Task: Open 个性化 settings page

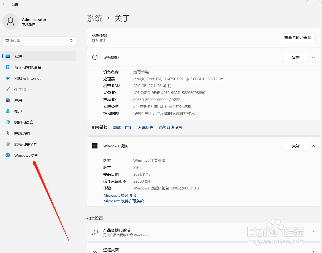Action: coord(39,89)
